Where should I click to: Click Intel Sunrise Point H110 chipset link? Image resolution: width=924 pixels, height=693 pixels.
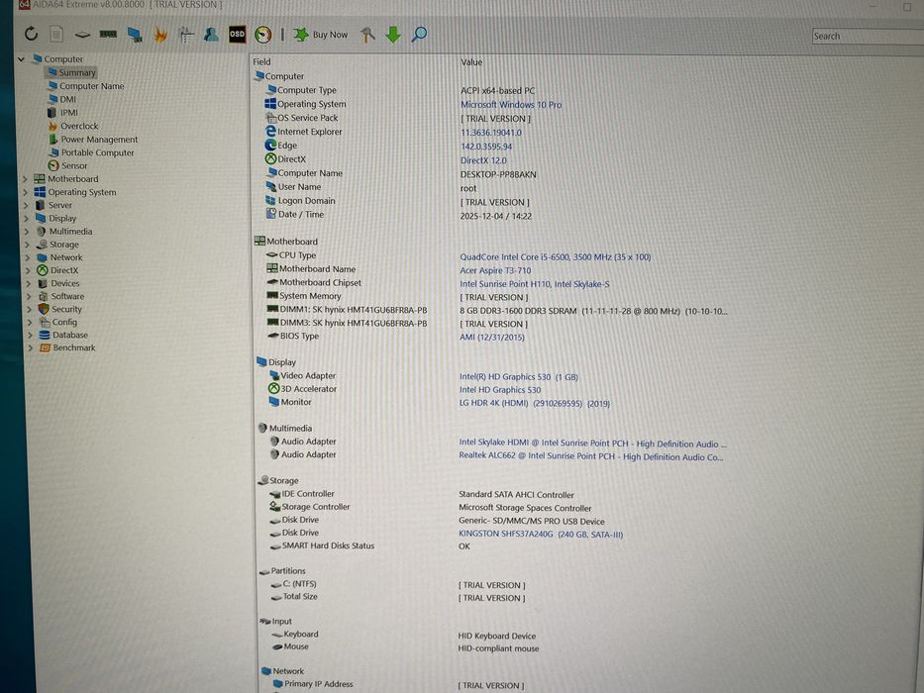pyautogui.click(x=535, y=284)
